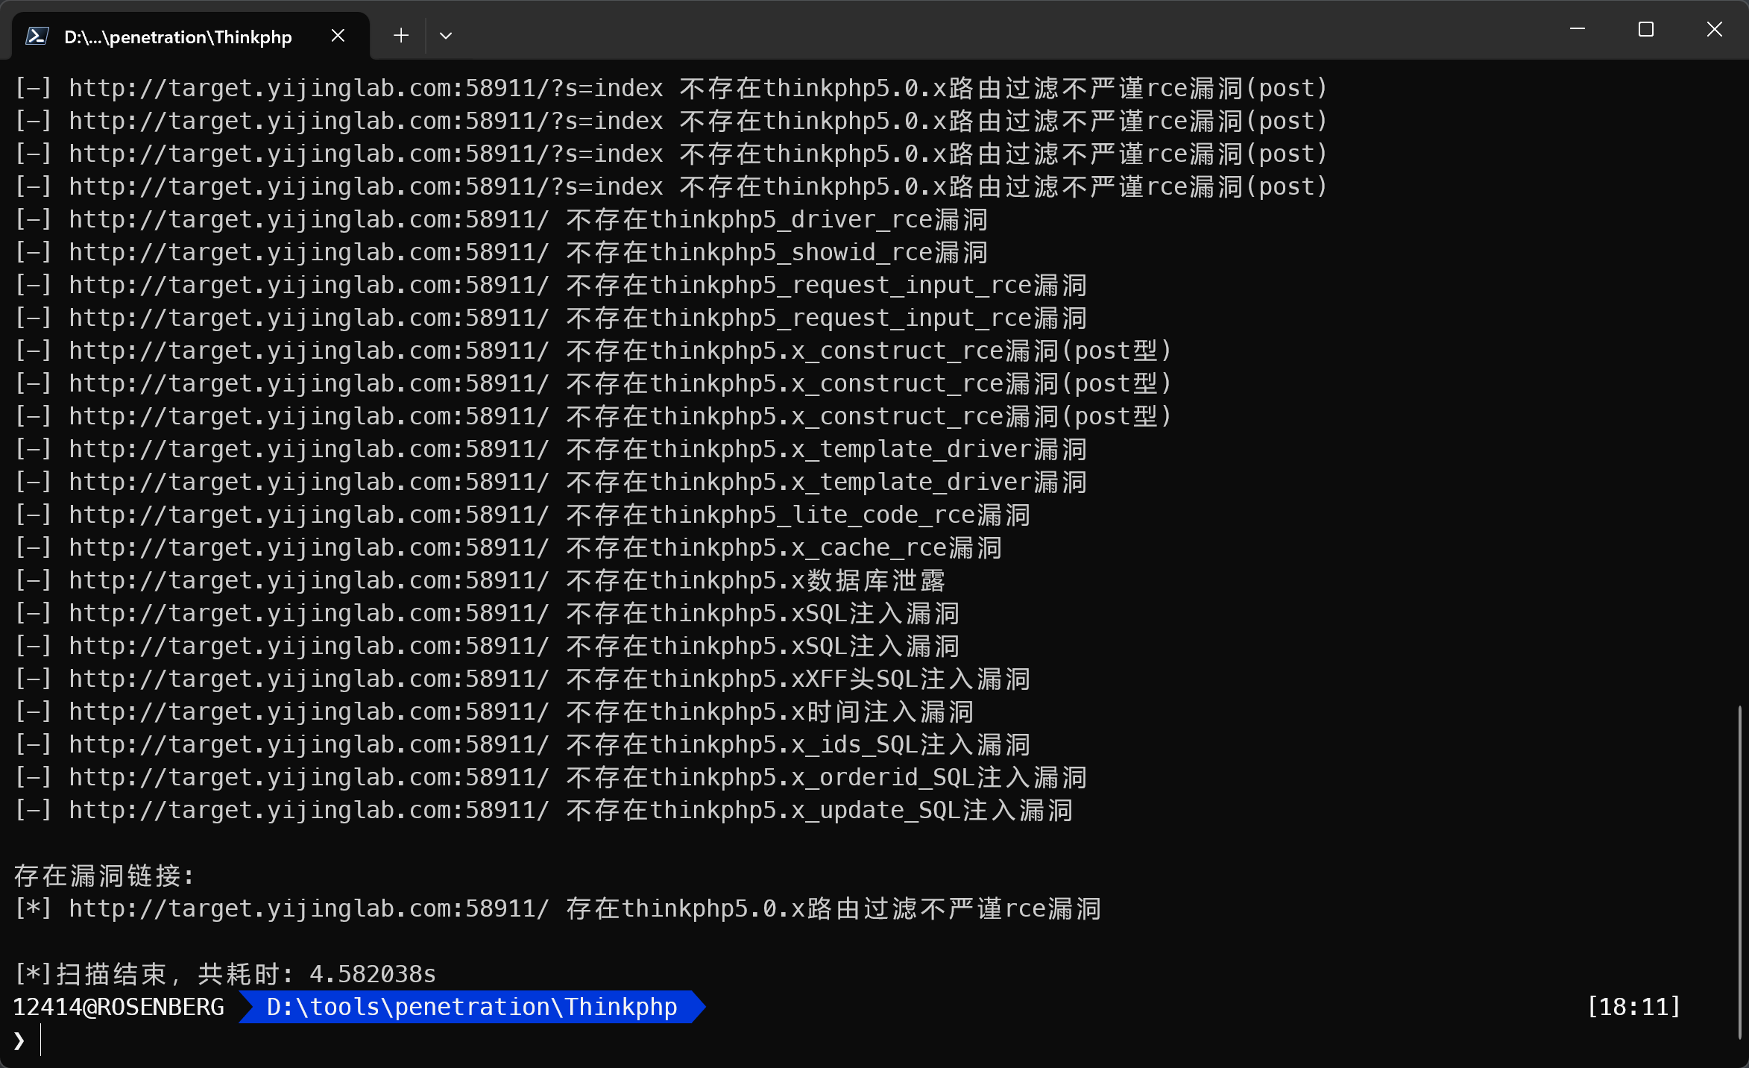The height and width of the screenshot is (1068, 1749).
Task: Click the [18:11] time indicator
Action: coord(1633,1007)
